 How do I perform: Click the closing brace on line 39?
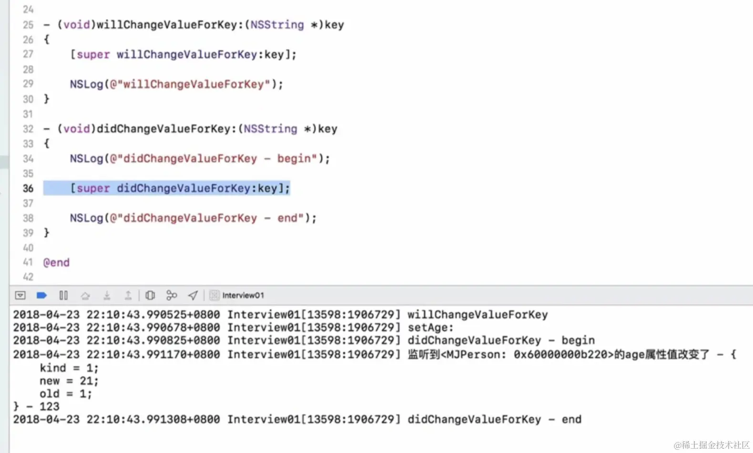pos(46,233)
